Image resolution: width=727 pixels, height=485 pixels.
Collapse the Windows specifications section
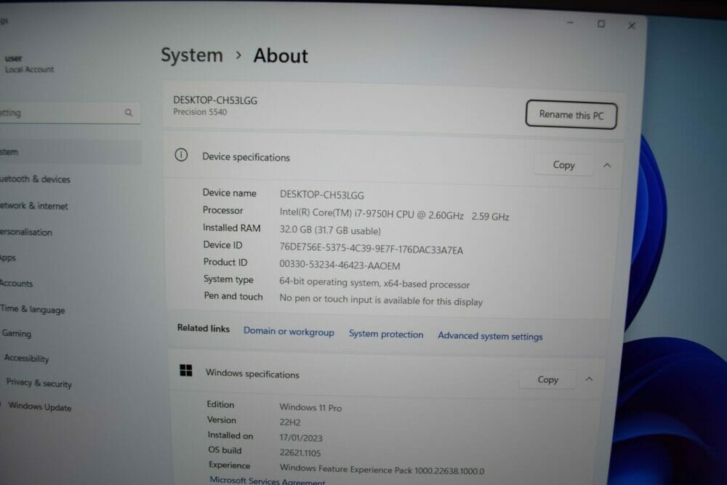coord(589,380)
